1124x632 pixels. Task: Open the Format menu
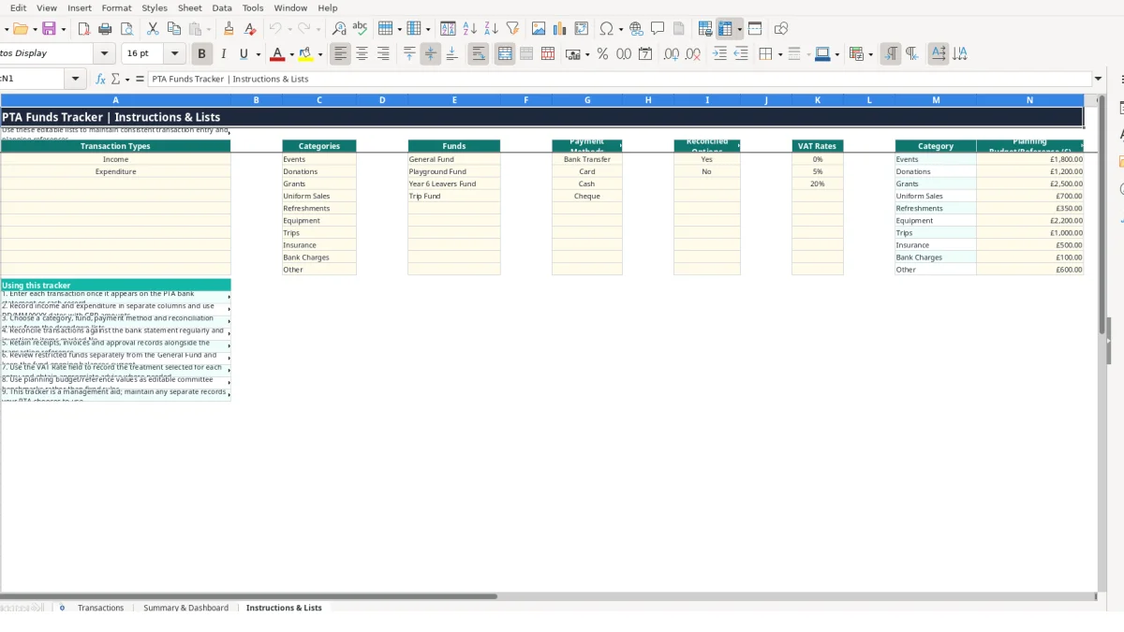point(116,7)
